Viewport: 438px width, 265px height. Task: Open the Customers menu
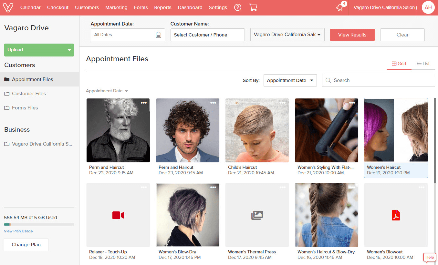[x=87, y=7]
